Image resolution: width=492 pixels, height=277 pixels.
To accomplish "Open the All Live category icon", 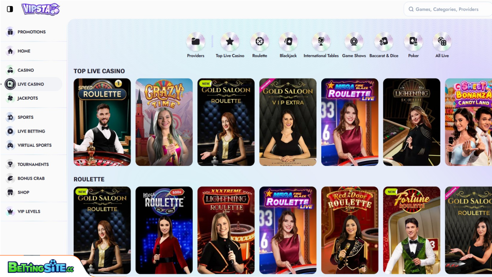I will (442, 41).
